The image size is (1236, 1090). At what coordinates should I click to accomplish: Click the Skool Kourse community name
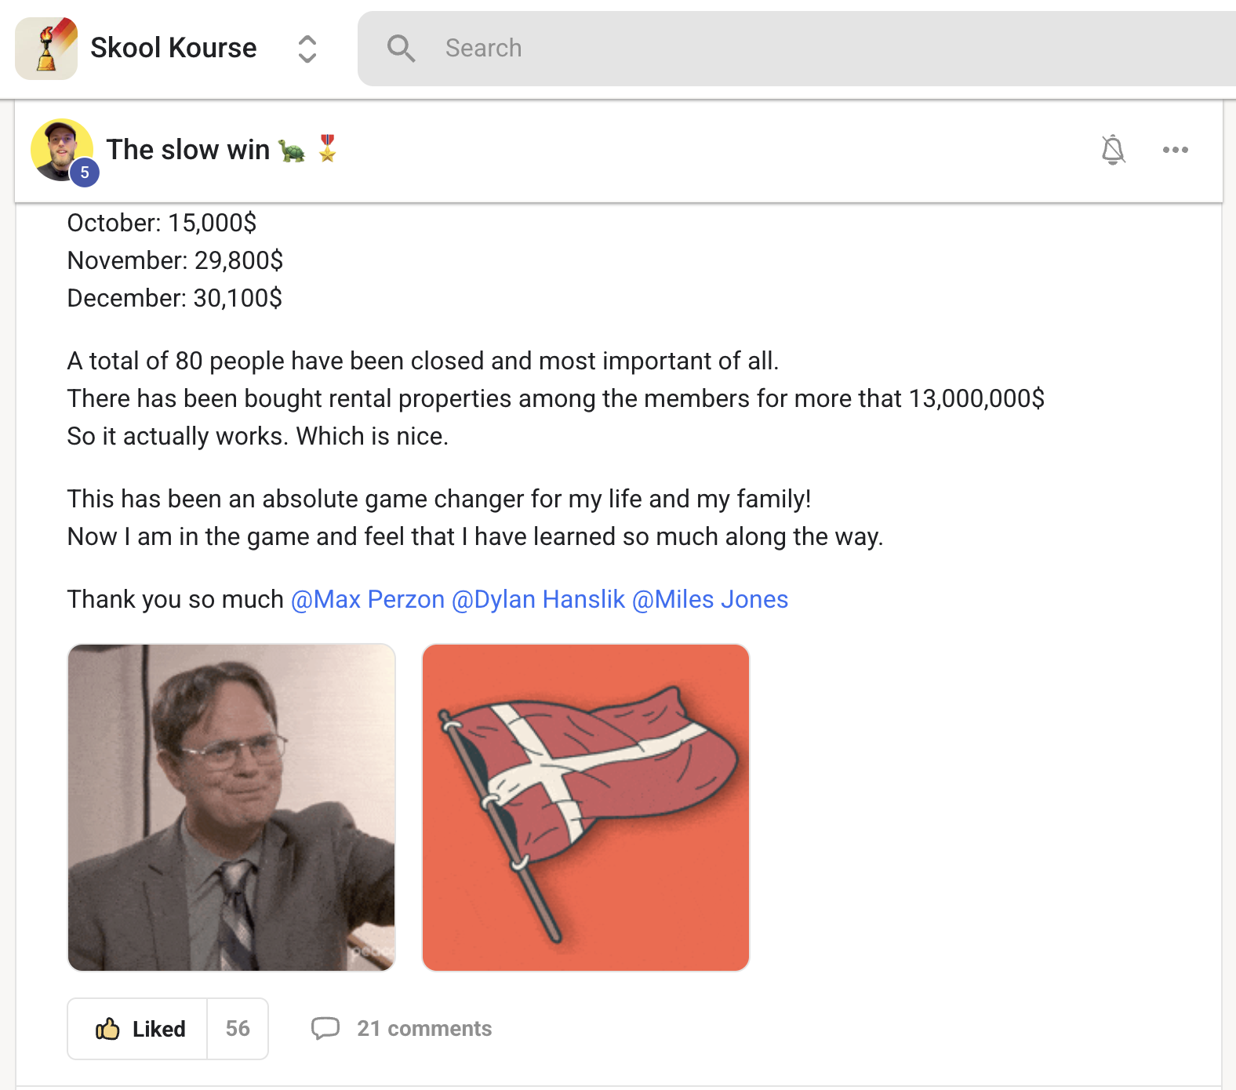tap(173, 48)
